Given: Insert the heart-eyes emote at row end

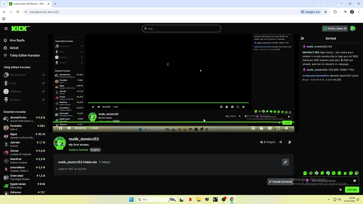Looking at the screenshot, I should click(356, 173).
